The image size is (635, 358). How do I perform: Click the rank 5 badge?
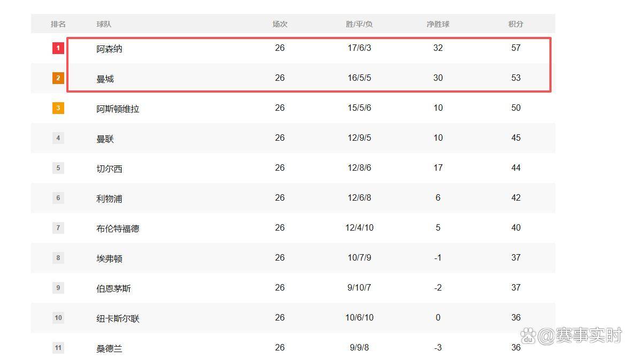coord(58,168)
